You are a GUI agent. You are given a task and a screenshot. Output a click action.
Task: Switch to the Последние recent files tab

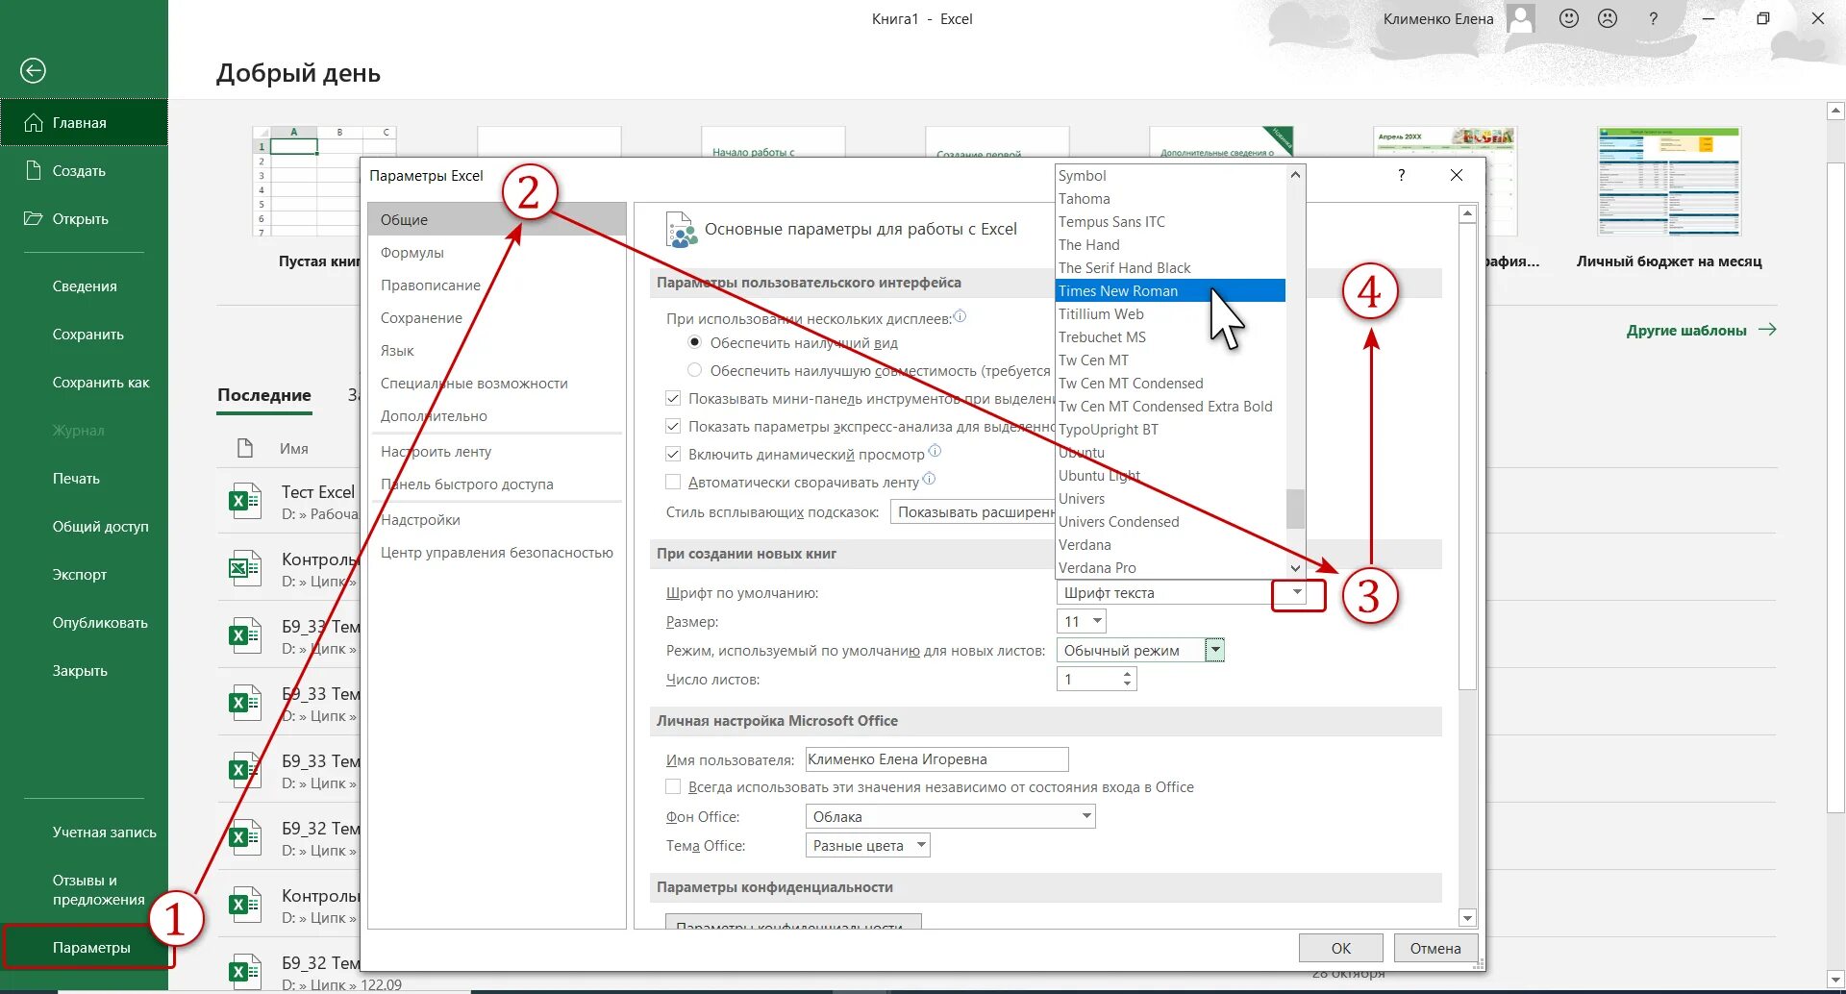tap(264, 395)
